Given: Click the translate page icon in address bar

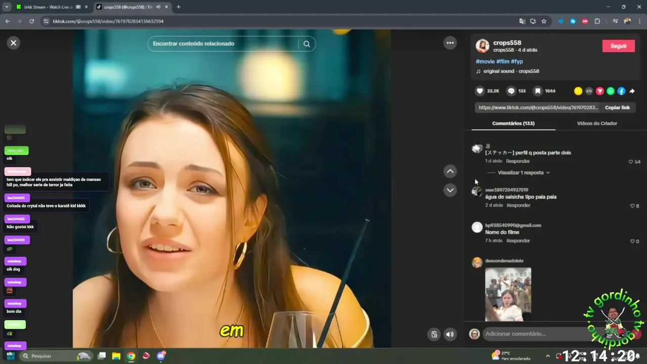Looking at the screenshot, I should (x=522, y=21).
